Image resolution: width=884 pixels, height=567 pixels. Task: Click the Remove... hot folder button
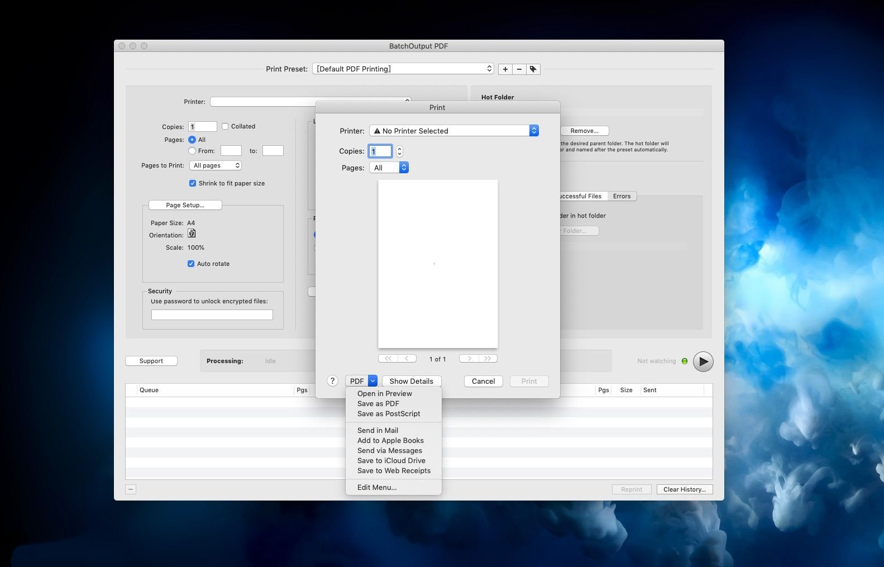click(x=584, y=131)
